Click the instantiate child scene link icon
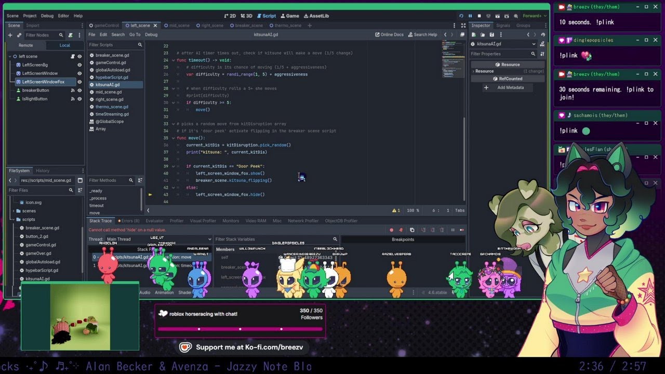 (x=19, y=35)
